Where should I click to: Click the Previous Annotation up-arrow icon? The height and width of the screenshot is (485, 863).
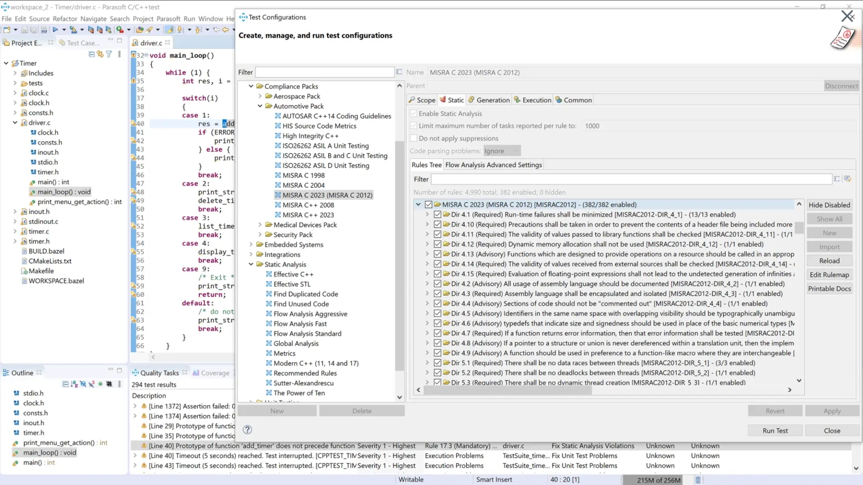pyautogui.click(x=198, y=30)
